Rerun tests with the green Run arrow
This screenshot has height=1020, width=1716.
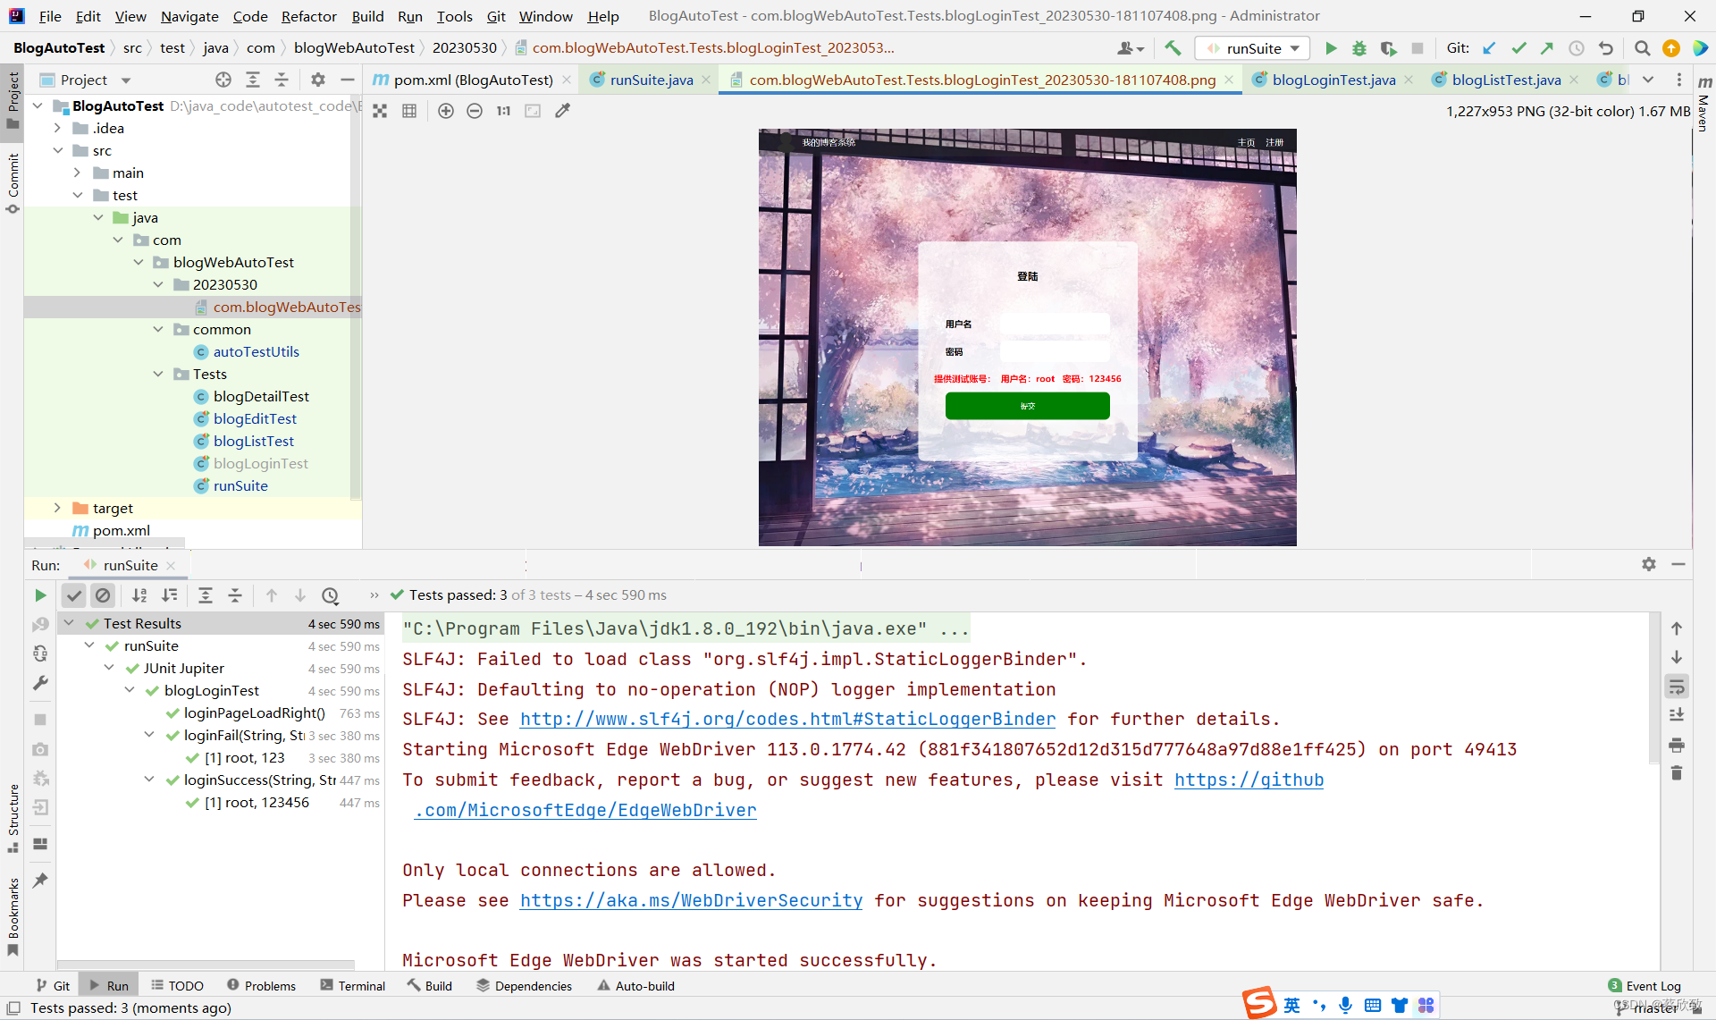tap(40, 595)
